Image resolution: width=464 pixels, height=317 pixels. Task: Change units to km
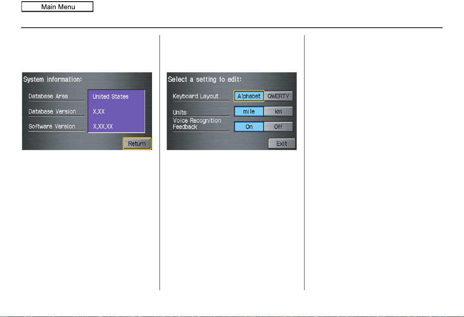278,112
